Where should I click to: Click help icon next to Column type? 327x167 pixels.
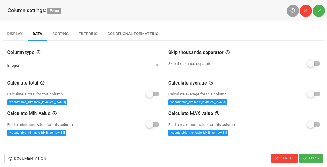tap(38, 52)
